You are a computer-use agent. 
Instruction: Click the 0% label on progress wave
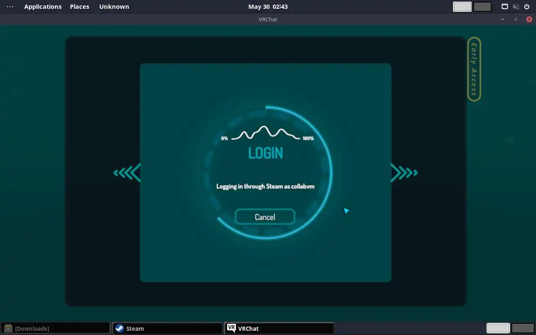tap(224, 138)
